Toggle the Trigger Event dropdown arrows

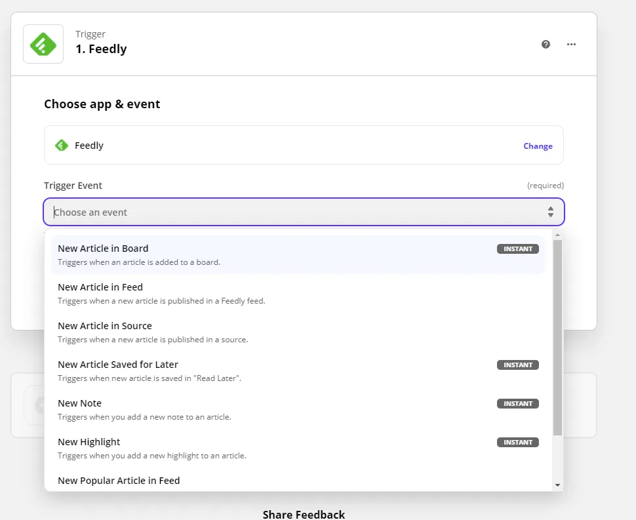point(550,212)
